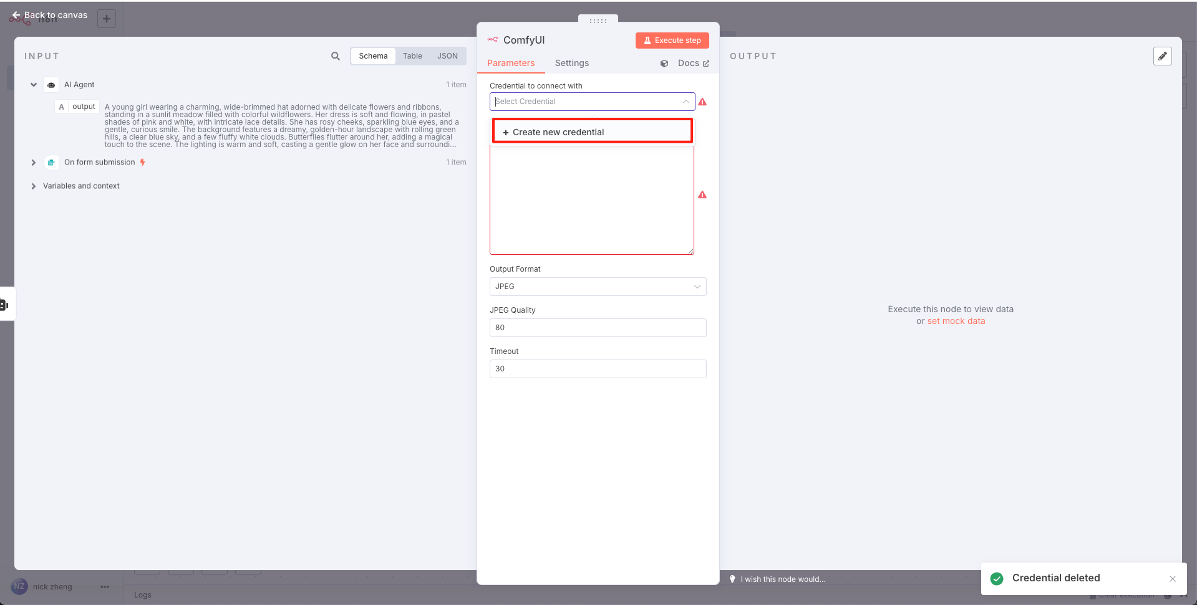Click the warning triangle beside the credential field
The image size is (1197, 605).
point(702,102)
